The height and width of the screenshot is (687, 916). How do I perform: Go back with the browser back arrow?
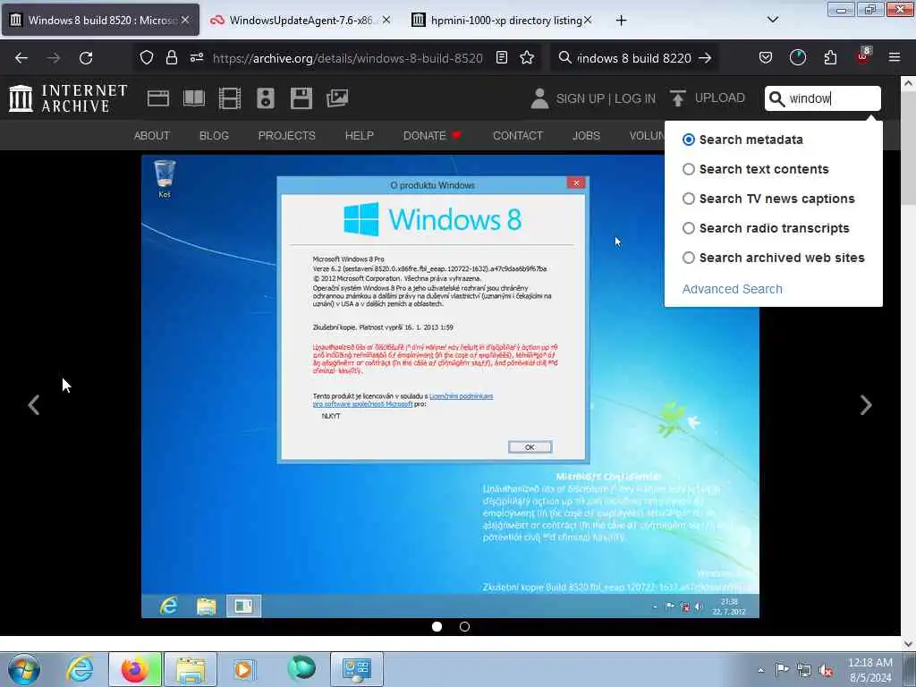[21, 58]
